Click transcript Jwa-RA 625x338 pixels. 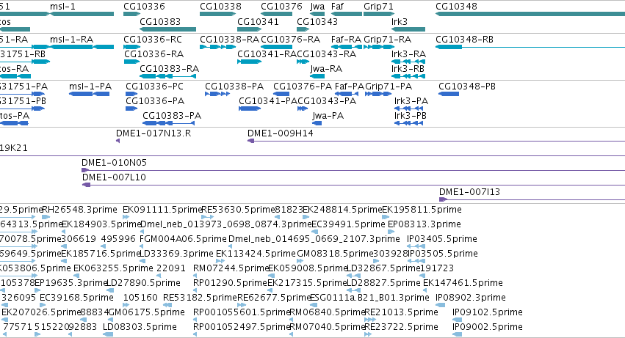(317, 76)
